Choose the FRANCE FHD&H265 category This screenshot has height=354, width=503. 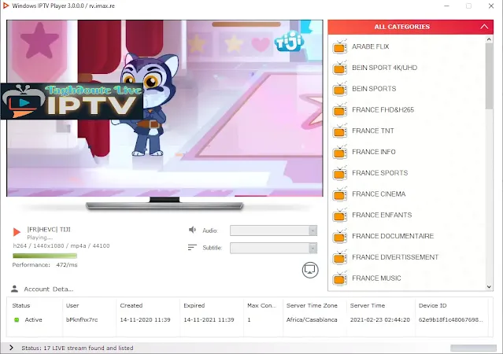383,110
